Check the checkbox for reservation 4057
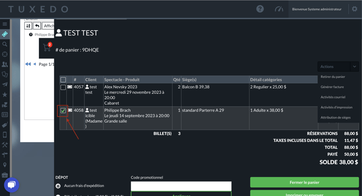 (x=63, y=88)
